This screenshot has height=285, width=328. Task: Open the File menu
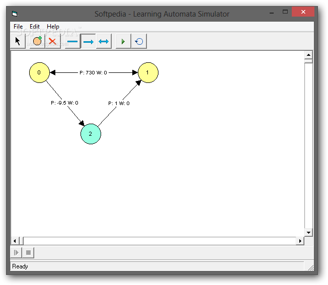18,27
